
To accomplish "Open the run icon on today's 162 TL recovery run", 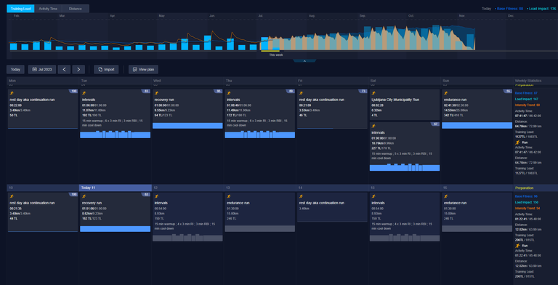I will click(x=84, y=196).
